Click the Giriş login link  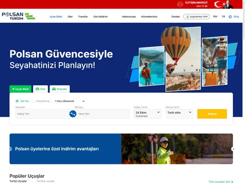tap(236, 17)
